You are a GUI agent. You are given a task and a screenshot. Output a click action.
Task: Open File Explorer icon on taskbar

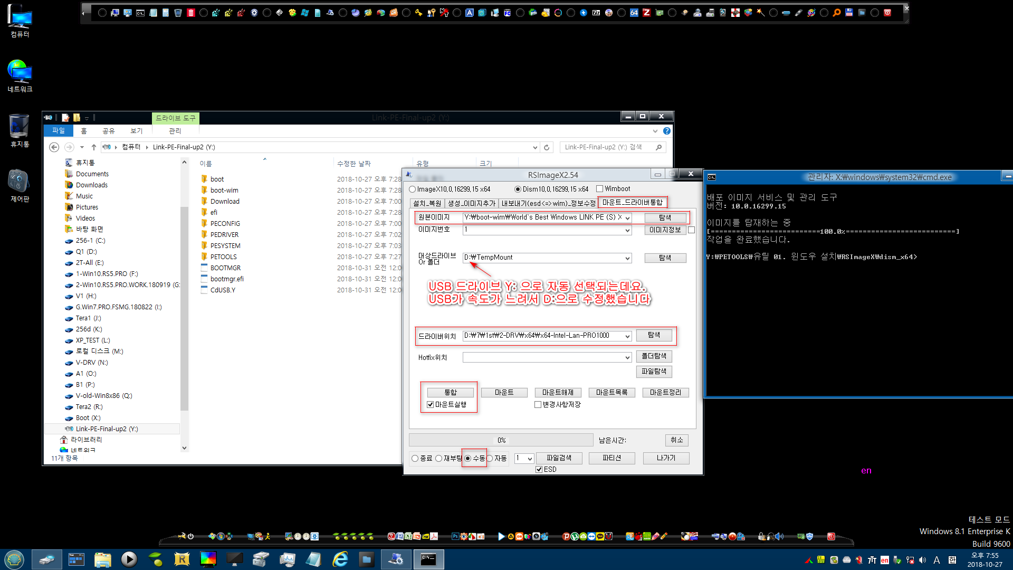point(103,559)
